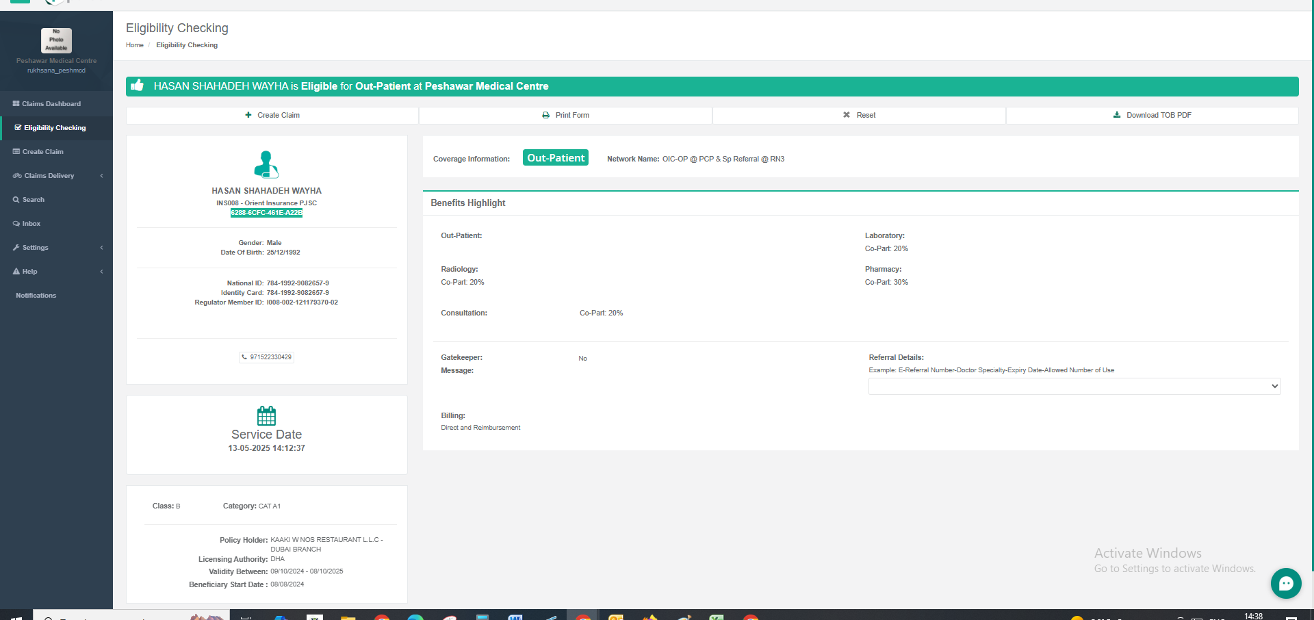
Task: Click the No Photo Available profile thumbnail
Action: (x=56, y=40)
